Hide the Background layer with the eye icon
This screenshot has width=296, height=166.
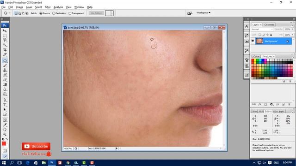pos(253,41)
